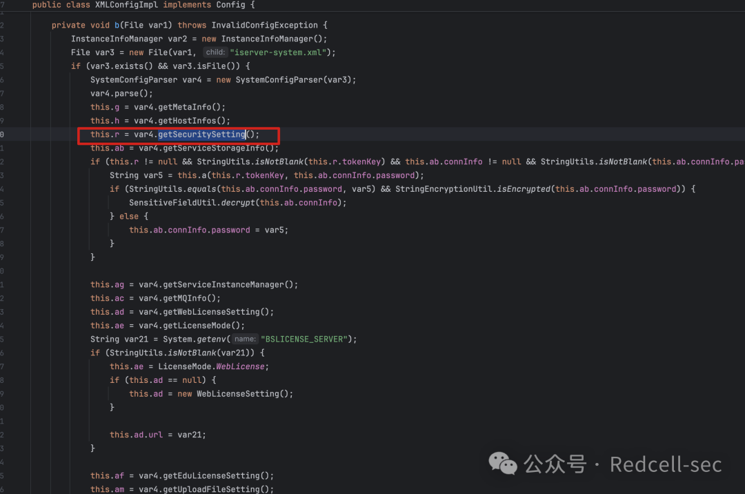Click the method name b declaration

click(x=117, y=25)
